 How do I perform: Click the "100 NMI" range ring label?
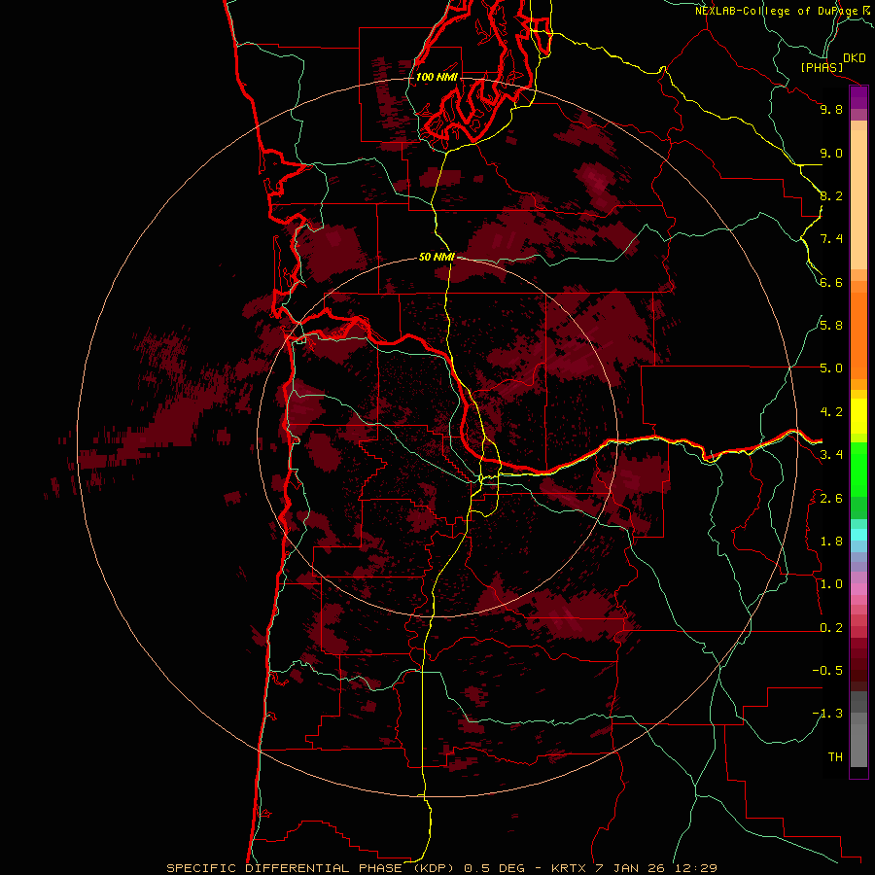pyautogui.click(x=437, y=77)
